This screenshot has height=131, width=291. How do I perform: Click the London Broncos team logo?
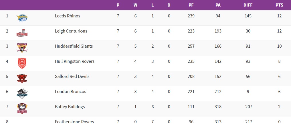coord(22,94)
